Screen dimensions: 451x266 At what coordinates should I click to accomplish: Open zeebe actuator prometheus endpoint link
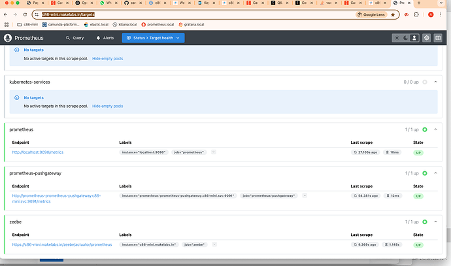coord(62,244)
